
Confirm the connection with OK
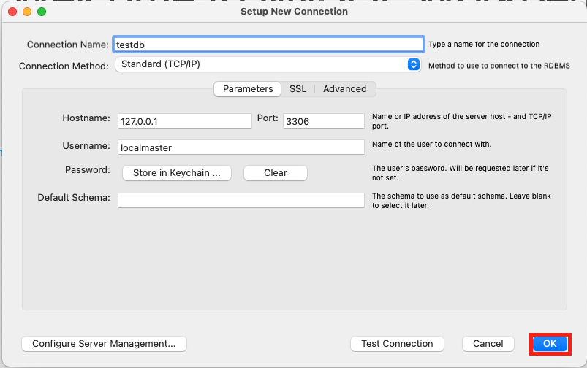click(x=550, y=344)
